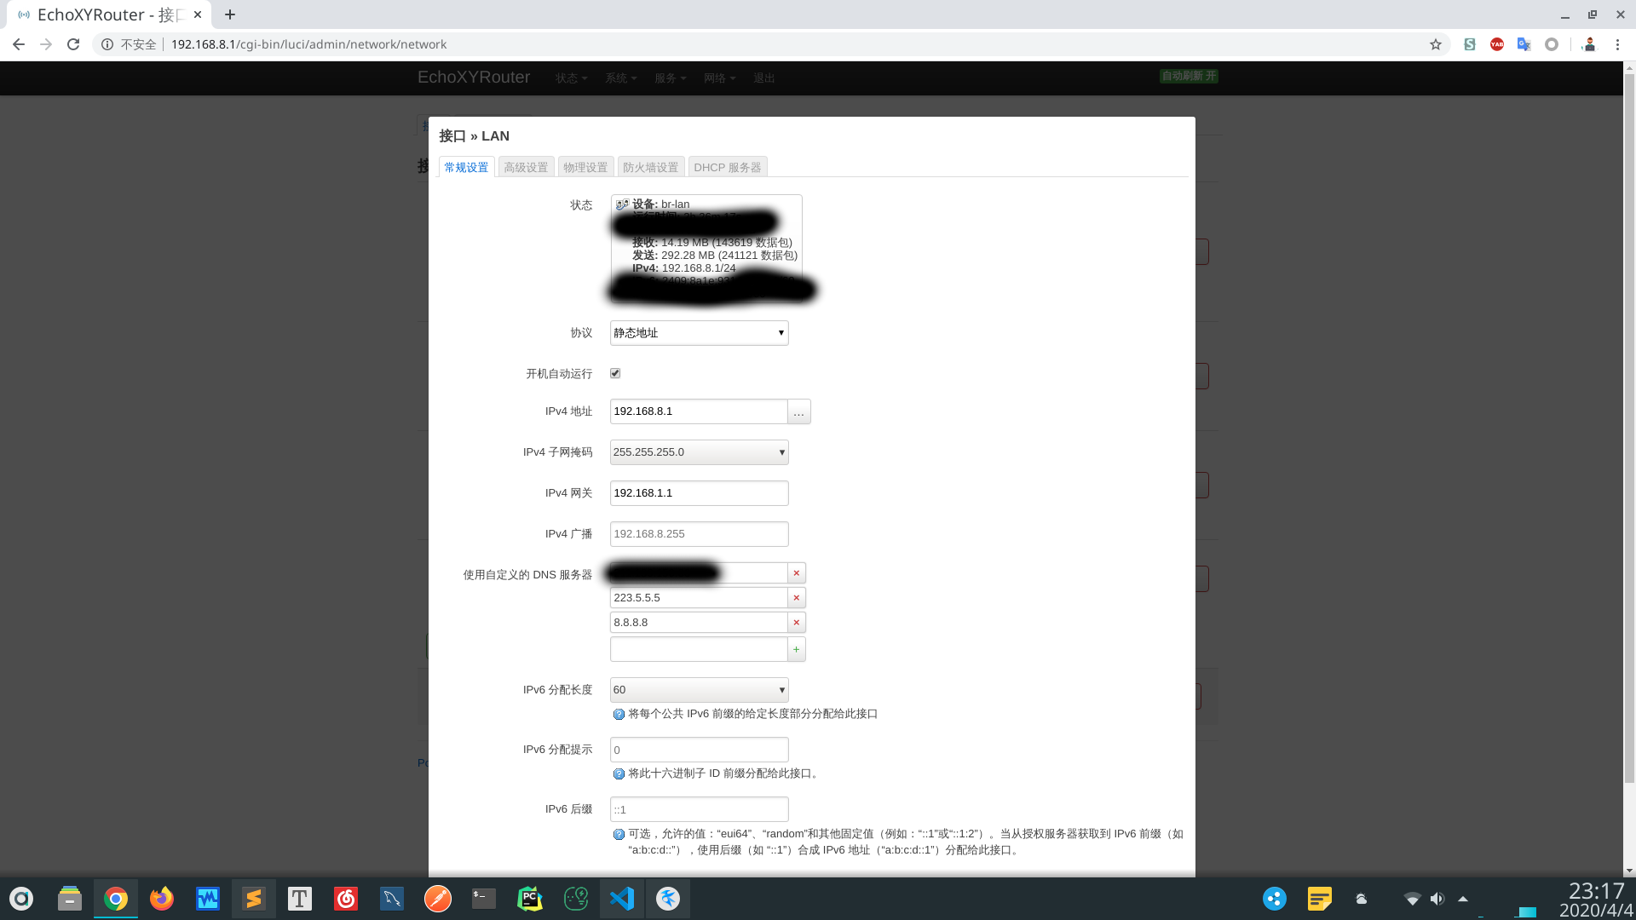Viewport: 1636px width, 920px height.
Task: Expand the system tray hidden icons arrow
Action: (x=1463, y=899)
